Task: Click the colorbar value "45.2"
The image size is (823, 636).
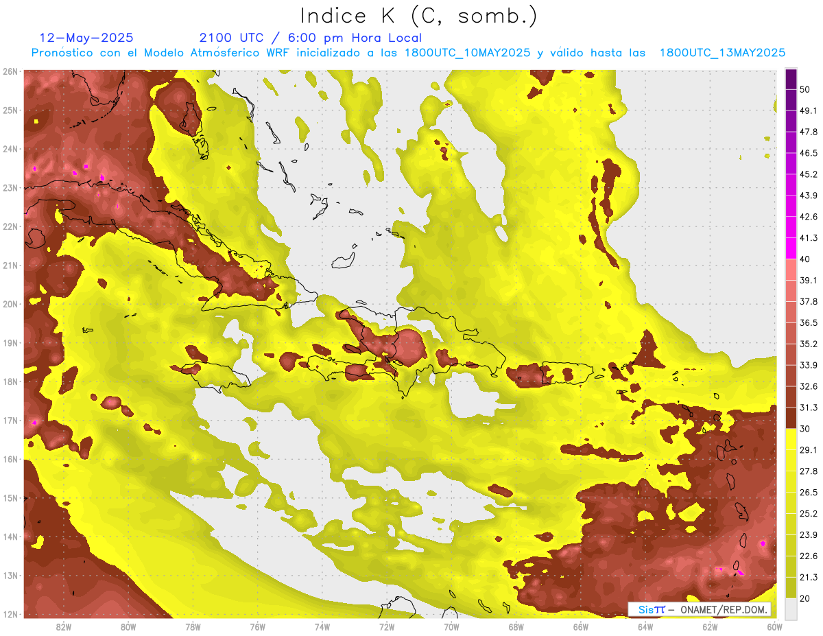Action: 809,174
